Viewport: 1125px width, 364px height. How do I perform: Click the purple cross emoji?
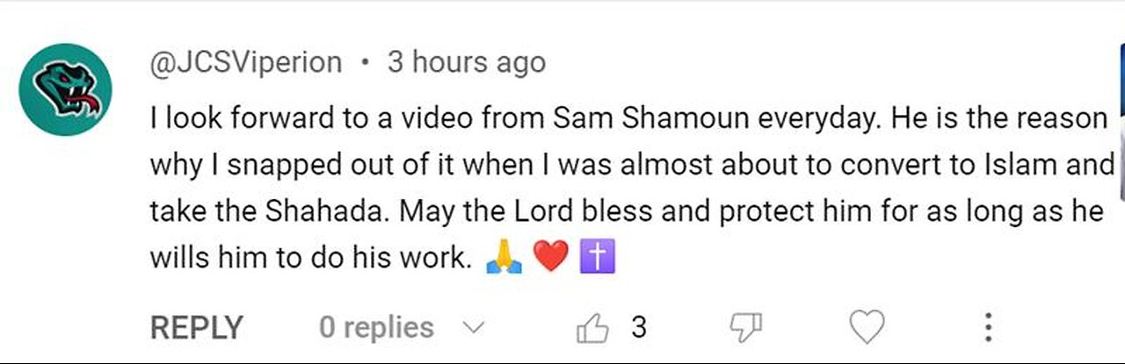[x=598, y=260]
